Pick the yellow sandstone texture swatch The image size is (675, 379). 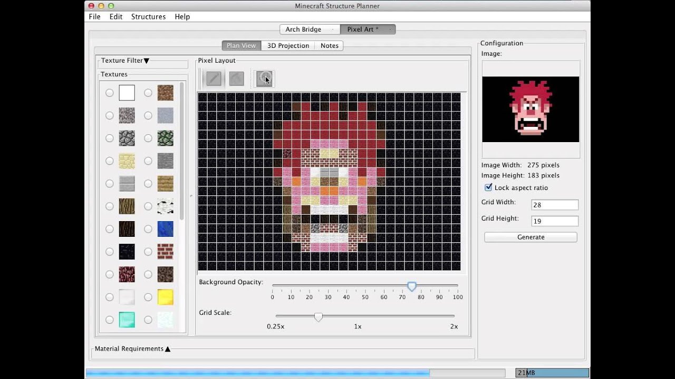tap(127, 161)
